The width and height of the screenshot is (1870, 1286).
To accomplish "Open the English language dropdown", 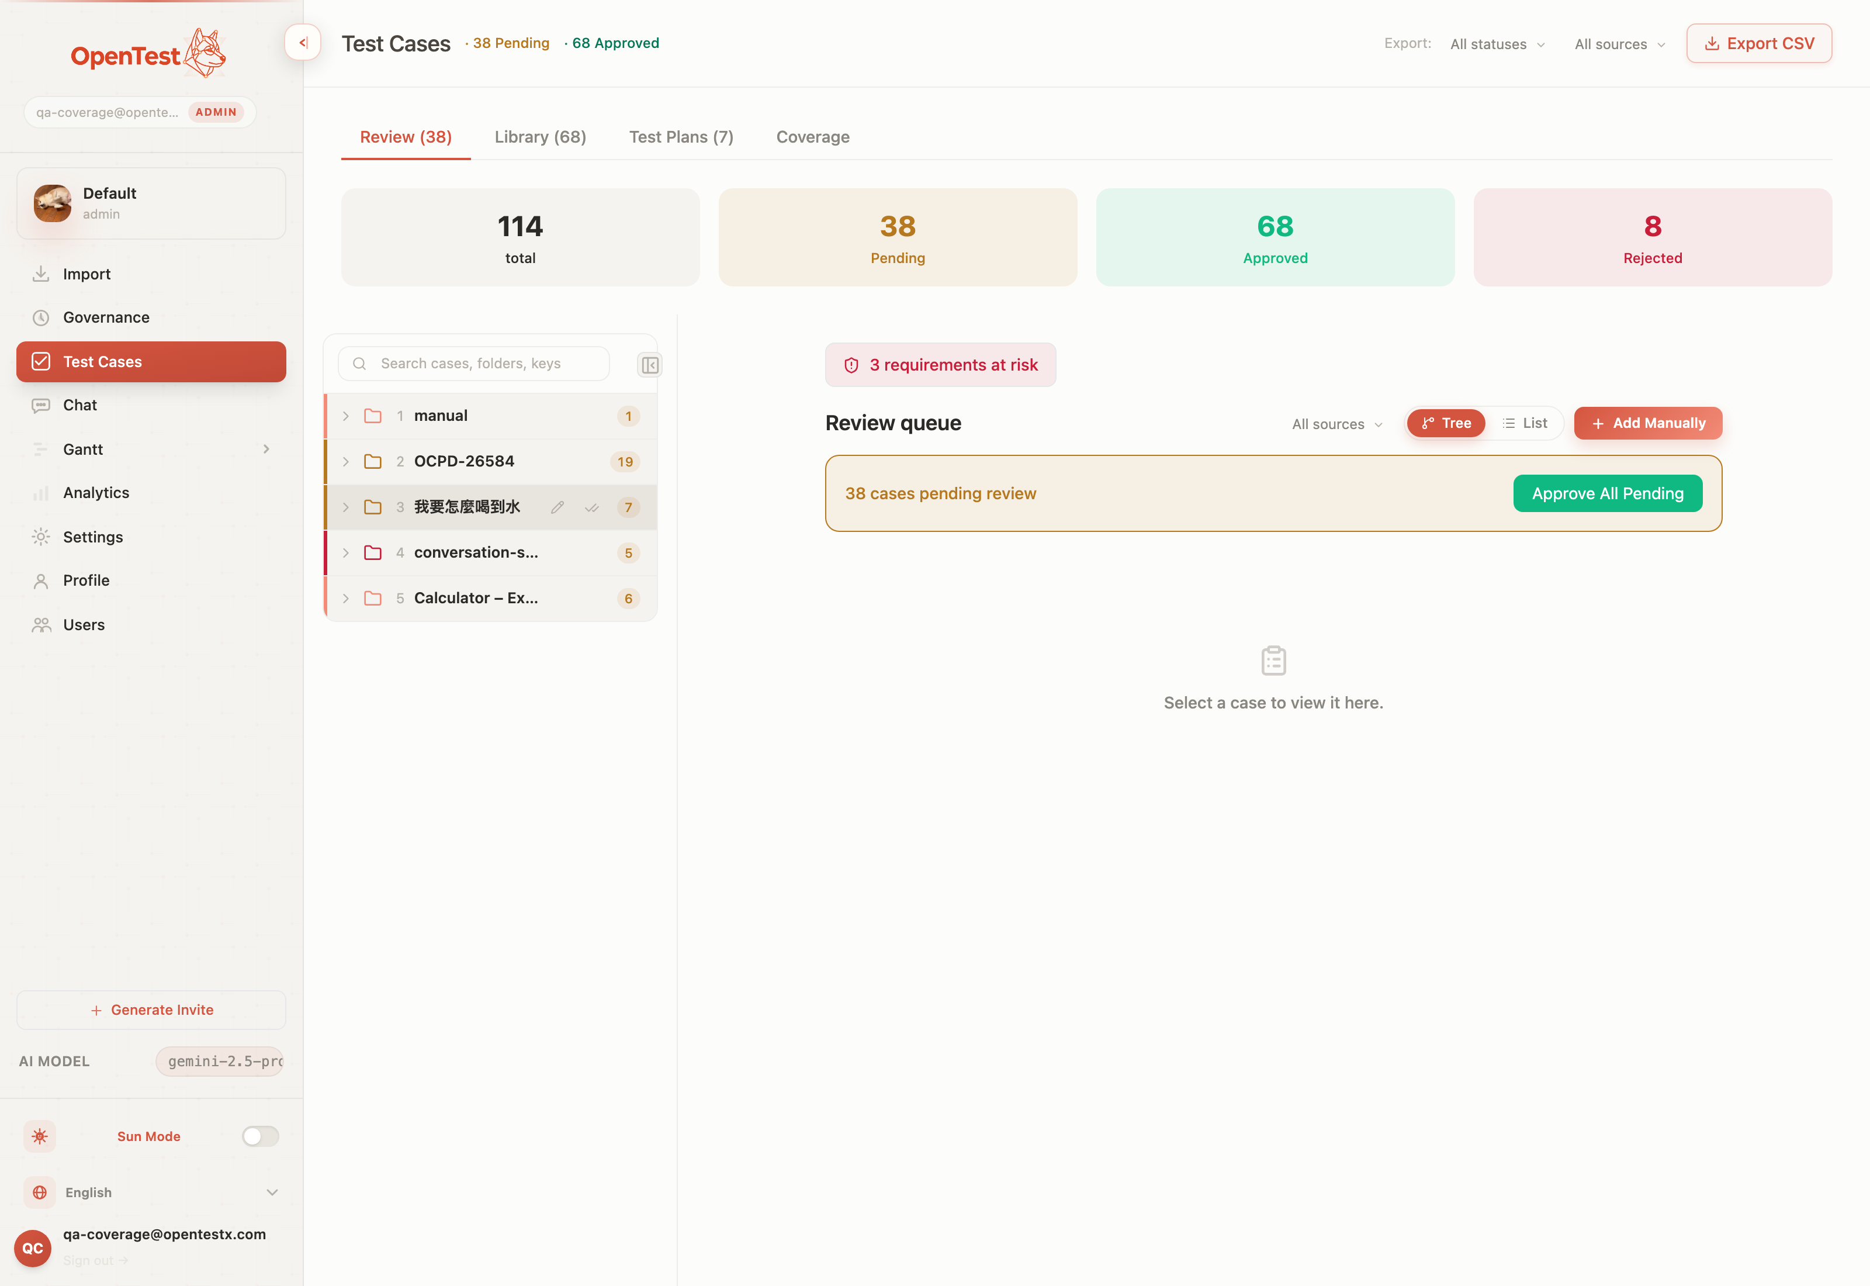I will (x=151, y=1192).
